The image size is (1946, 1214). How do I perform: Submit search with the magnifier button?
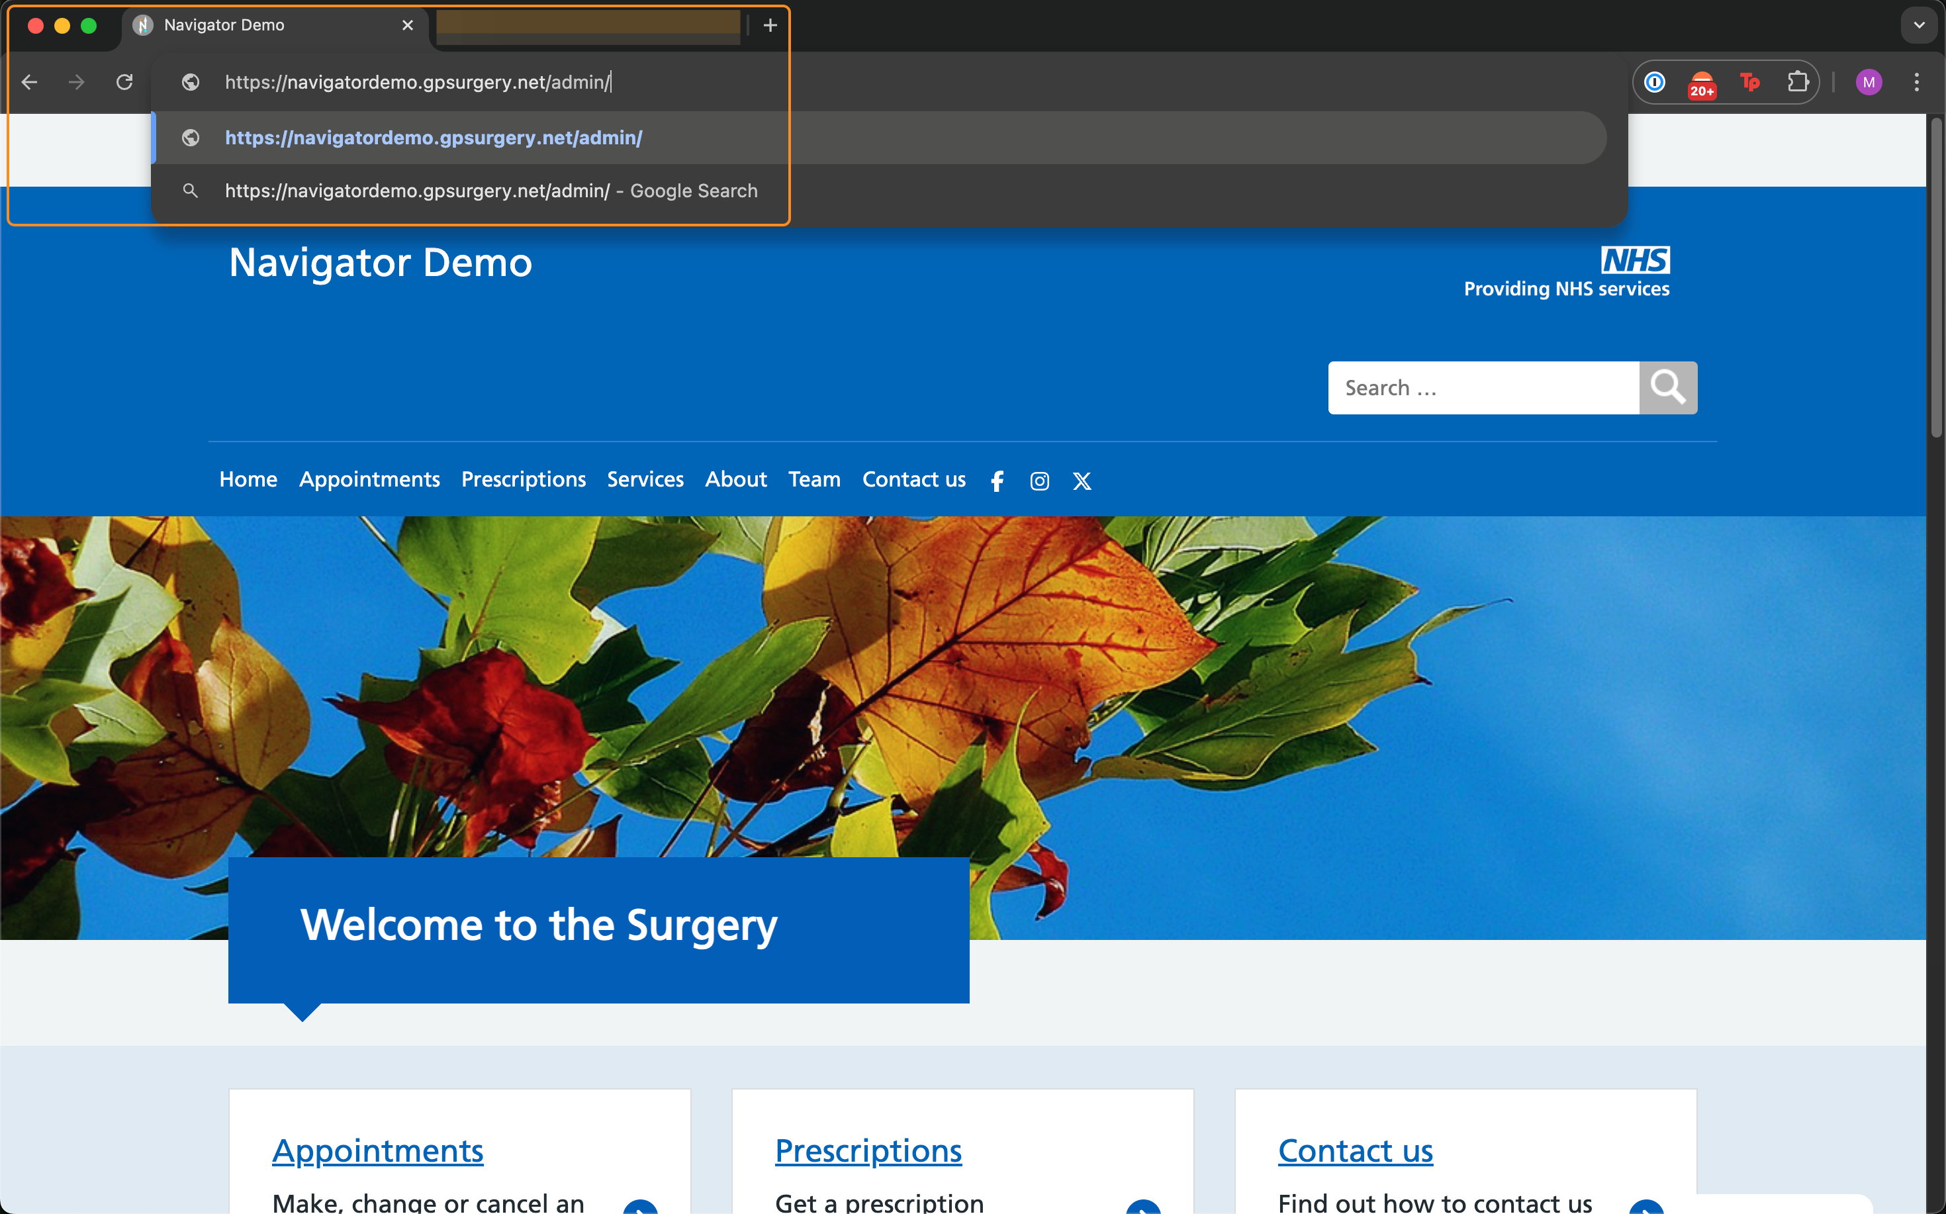click(1668, 388)
